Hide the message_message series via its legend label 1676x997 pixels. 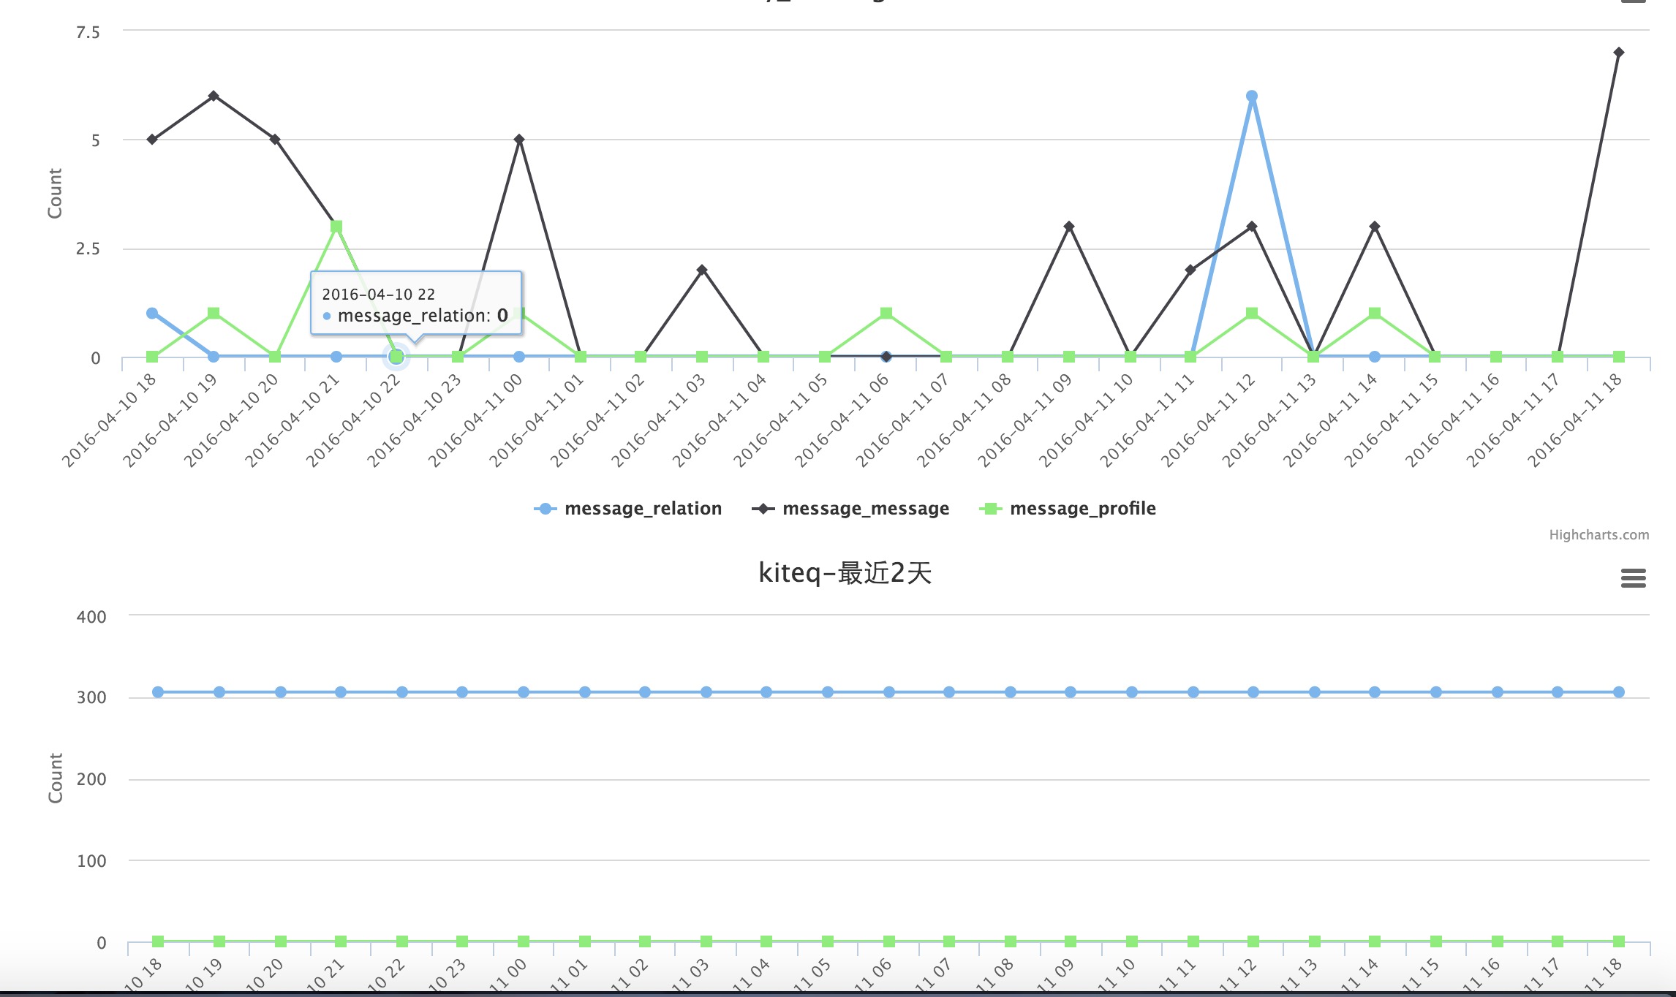point(866,509)
